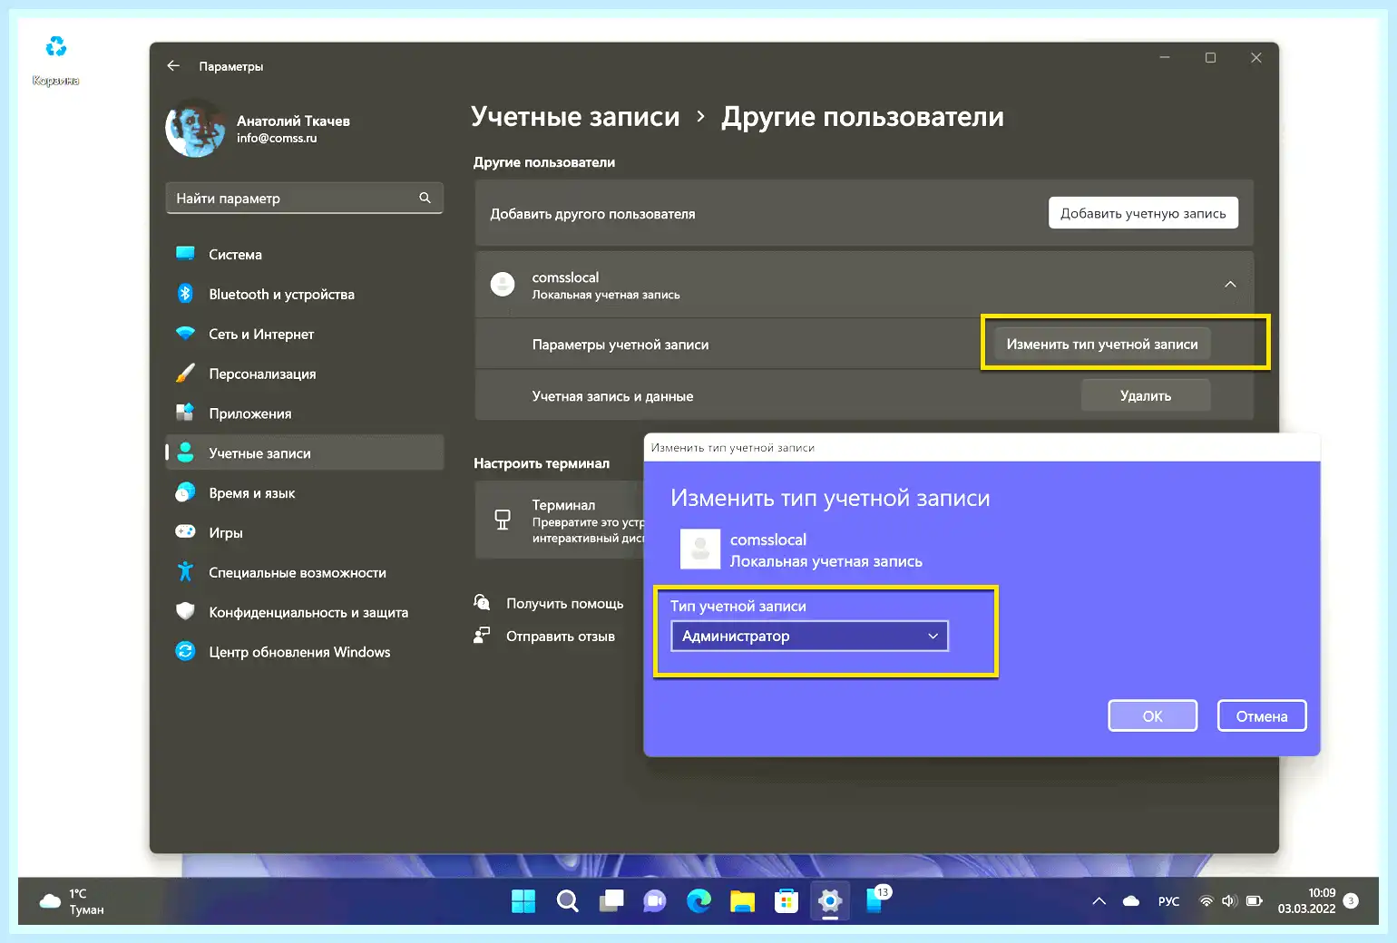The width and height of the screenshot is (1397, 943).
Task: Show hidden tray icons chevron
Action: [1099, 901]
